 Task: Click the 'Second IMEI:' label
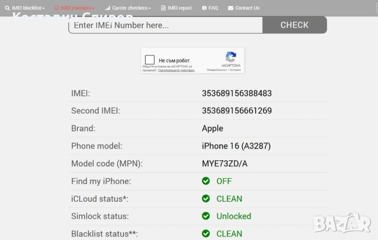click(96, 111)
